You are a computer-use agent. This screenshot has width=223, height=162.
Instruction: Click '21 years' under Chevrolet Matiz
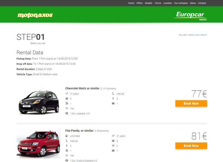coord(74,94)
